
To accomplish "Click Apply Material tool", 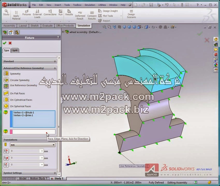I will coord(16,16).
